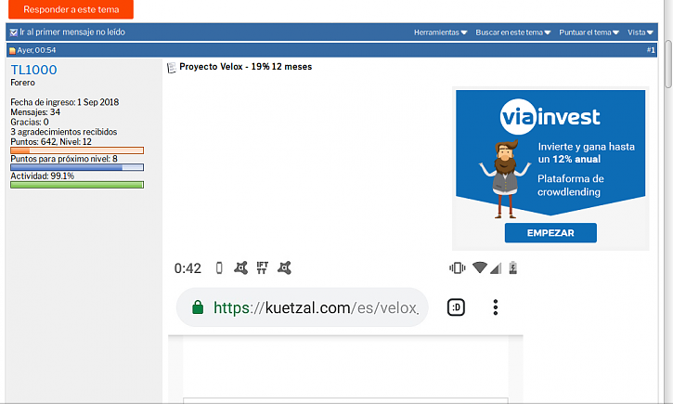The image size is (673, 404).
Task: Open the Herramientas dropdown menu
Action: pyautogui.click(x=440, y=33)
